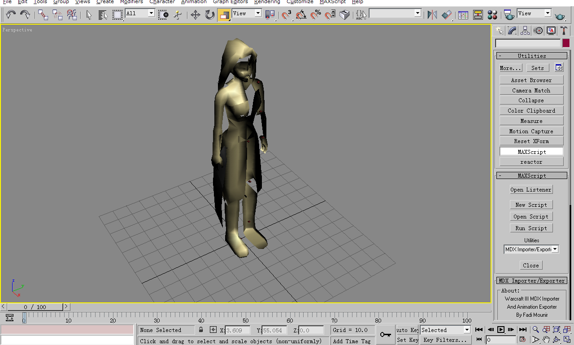This screenshot has width=574, height=345.
Task: Collapse the MDX Importer/Exporter rollout header
Action: click(x=532, y=281)
